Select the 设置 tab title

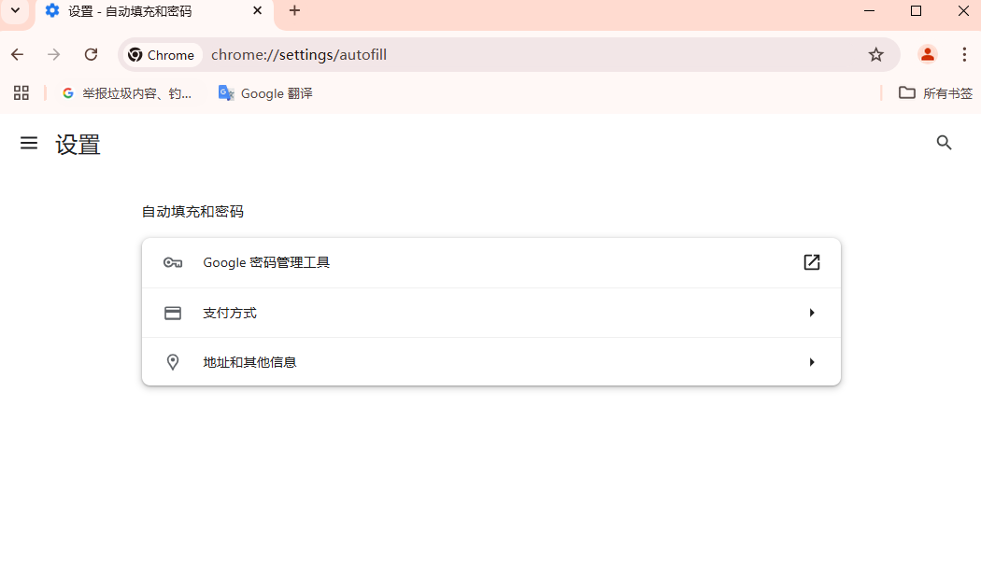tap(130, 11)
